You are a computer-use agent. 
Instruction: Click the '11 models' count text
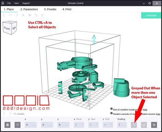tap(19, 114)
